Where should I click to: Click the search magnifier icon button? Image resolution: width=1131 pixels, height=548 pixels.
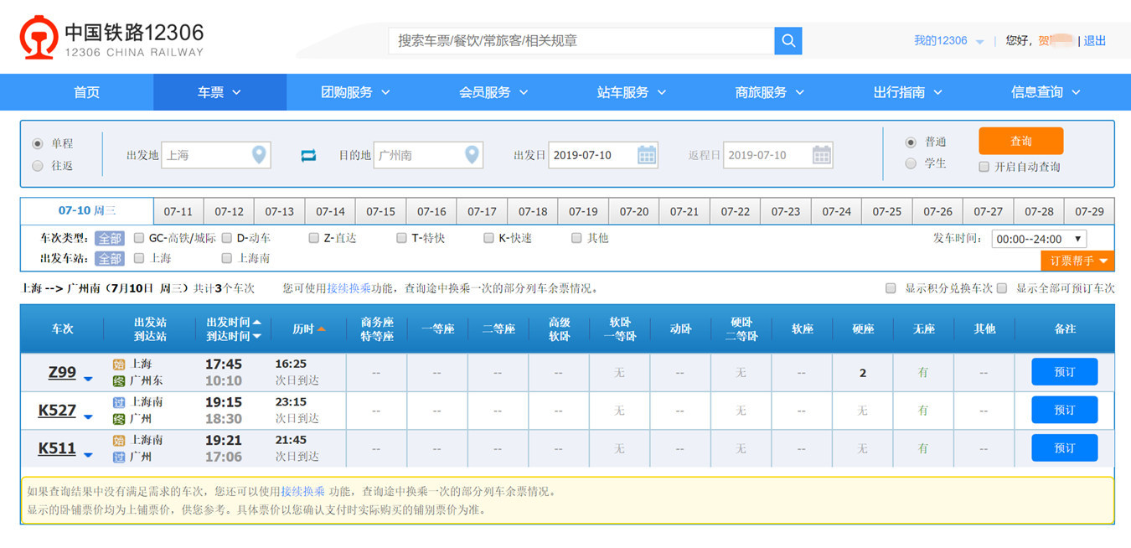788,41
